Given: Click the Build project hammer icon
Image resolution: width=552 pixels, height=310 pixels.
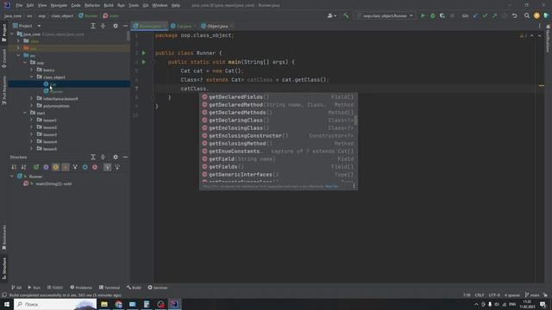Looking at the screenshot, I should 346,15.
